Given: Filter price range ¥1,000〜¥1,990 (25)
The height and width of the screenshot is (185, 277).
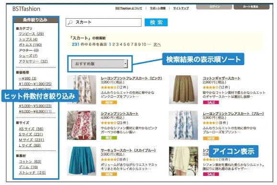Looking at the screenshot, I should click(x=35, y=84).
